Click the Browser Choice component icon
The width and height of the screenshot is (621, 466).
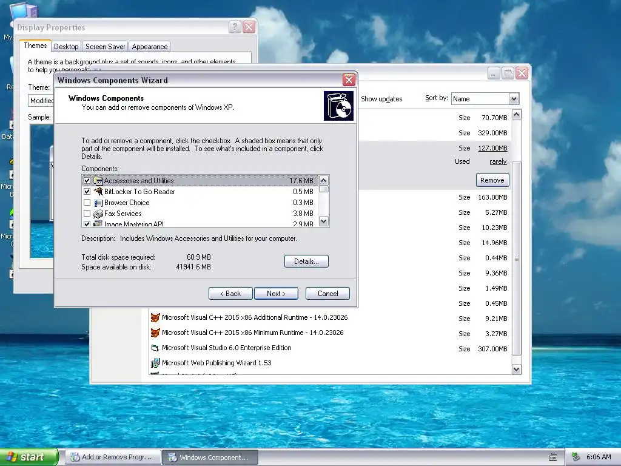coord(98,203)
